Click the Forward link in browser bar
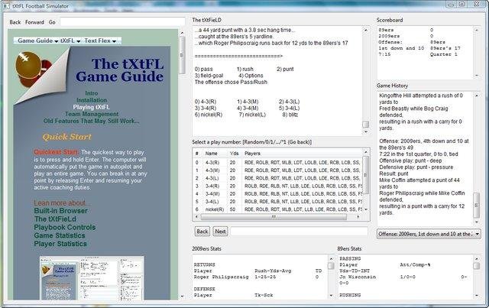This screenshot has height=308, width=489. point(34,22)
